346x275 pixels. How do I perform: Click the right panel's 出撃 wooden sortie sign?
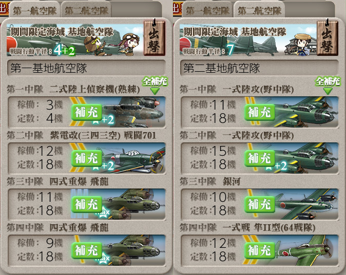point(328,37)
